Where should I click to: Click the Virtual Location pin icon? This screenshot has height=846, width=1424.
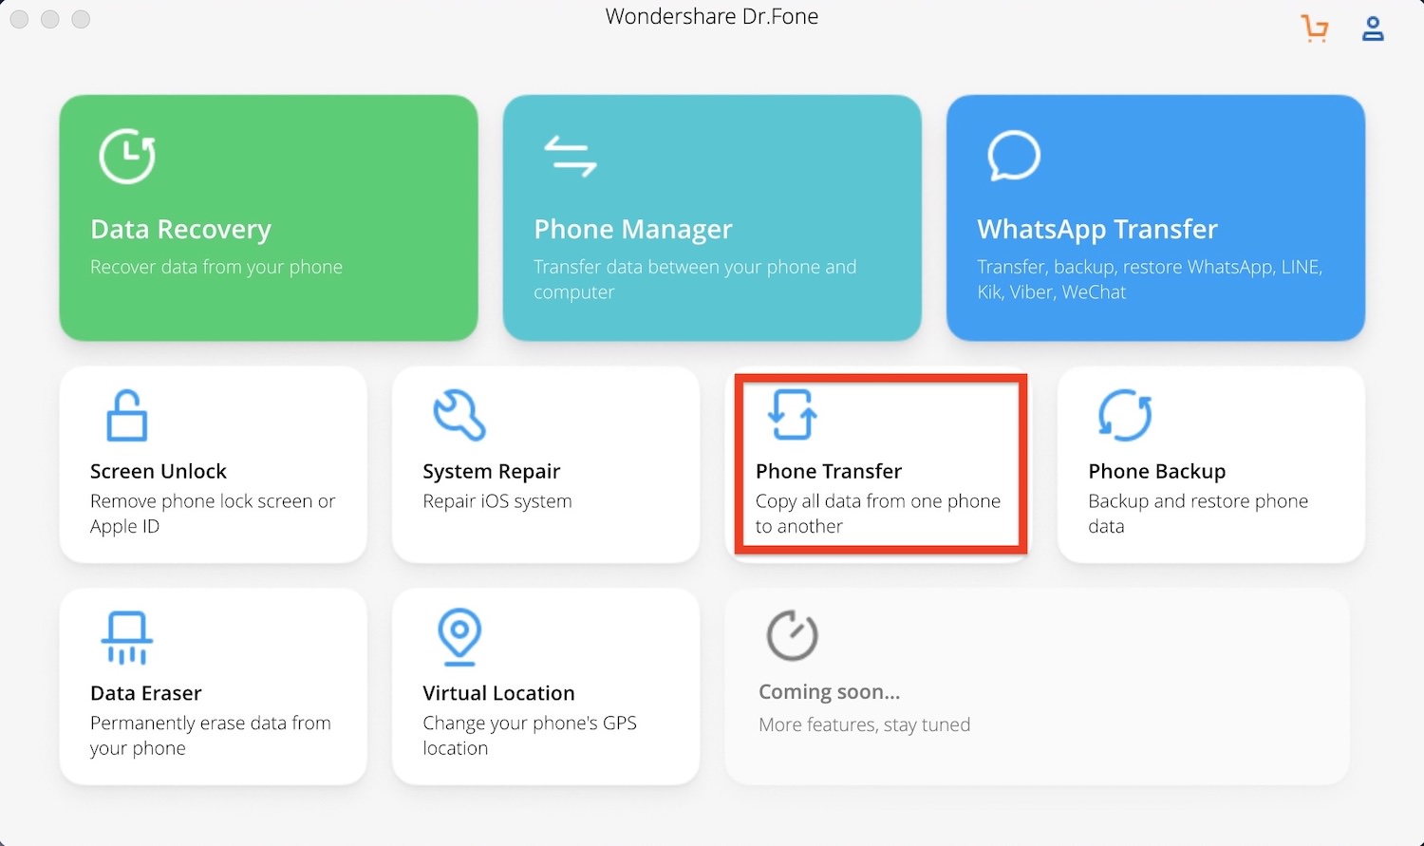(x=459, y=637)
